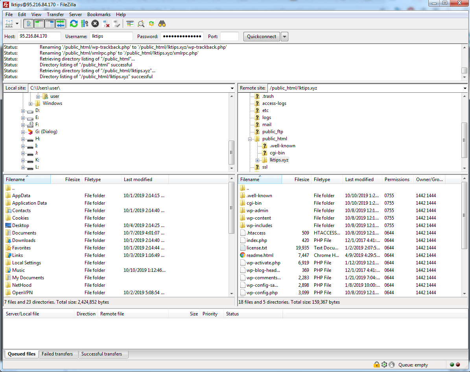470x372 pixels.
Task: Toggle the message log display
Action: [28, 24]
